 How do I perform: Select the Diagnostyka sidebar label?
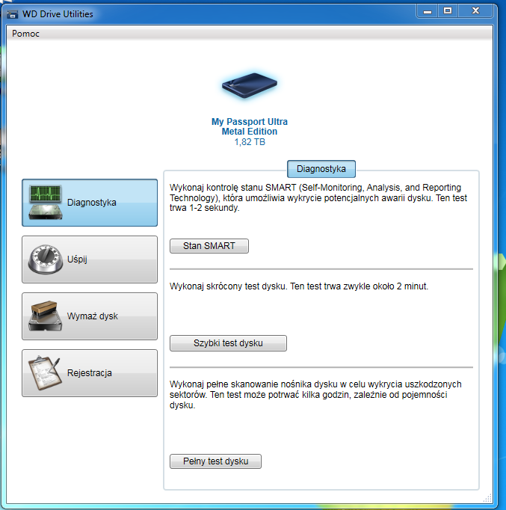click(x=92, y=203)
